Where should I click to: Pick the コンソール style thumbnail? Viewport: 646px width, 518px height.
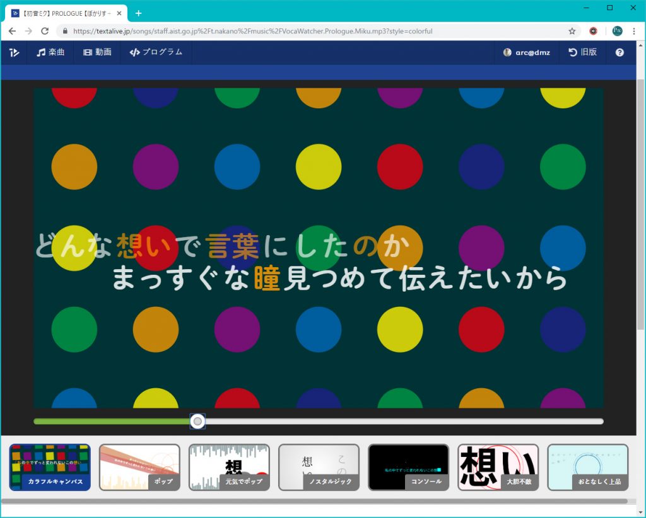pos(408,467)
